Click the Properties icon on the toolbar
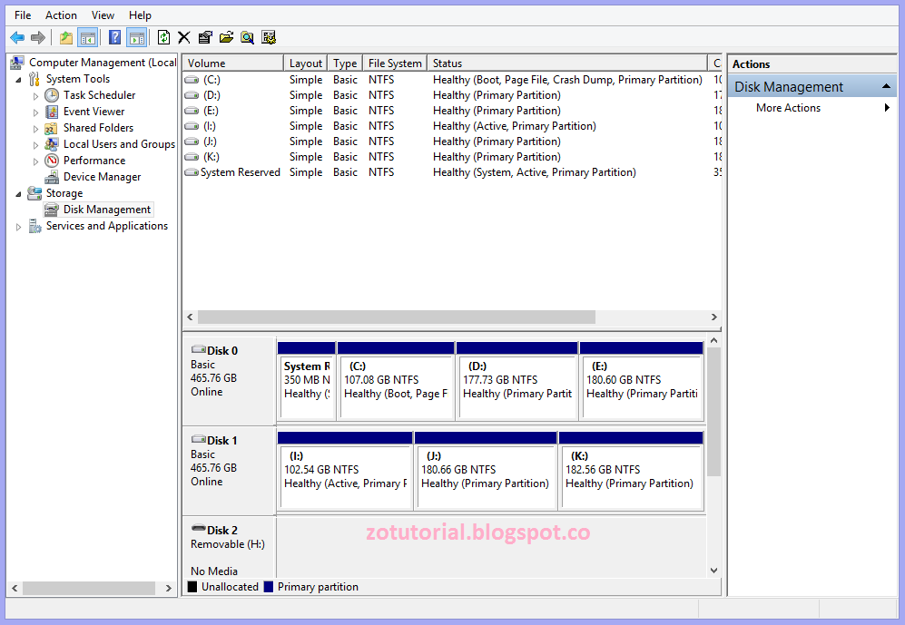This screenshot has height=625, width=905. (x=206, y=37)
